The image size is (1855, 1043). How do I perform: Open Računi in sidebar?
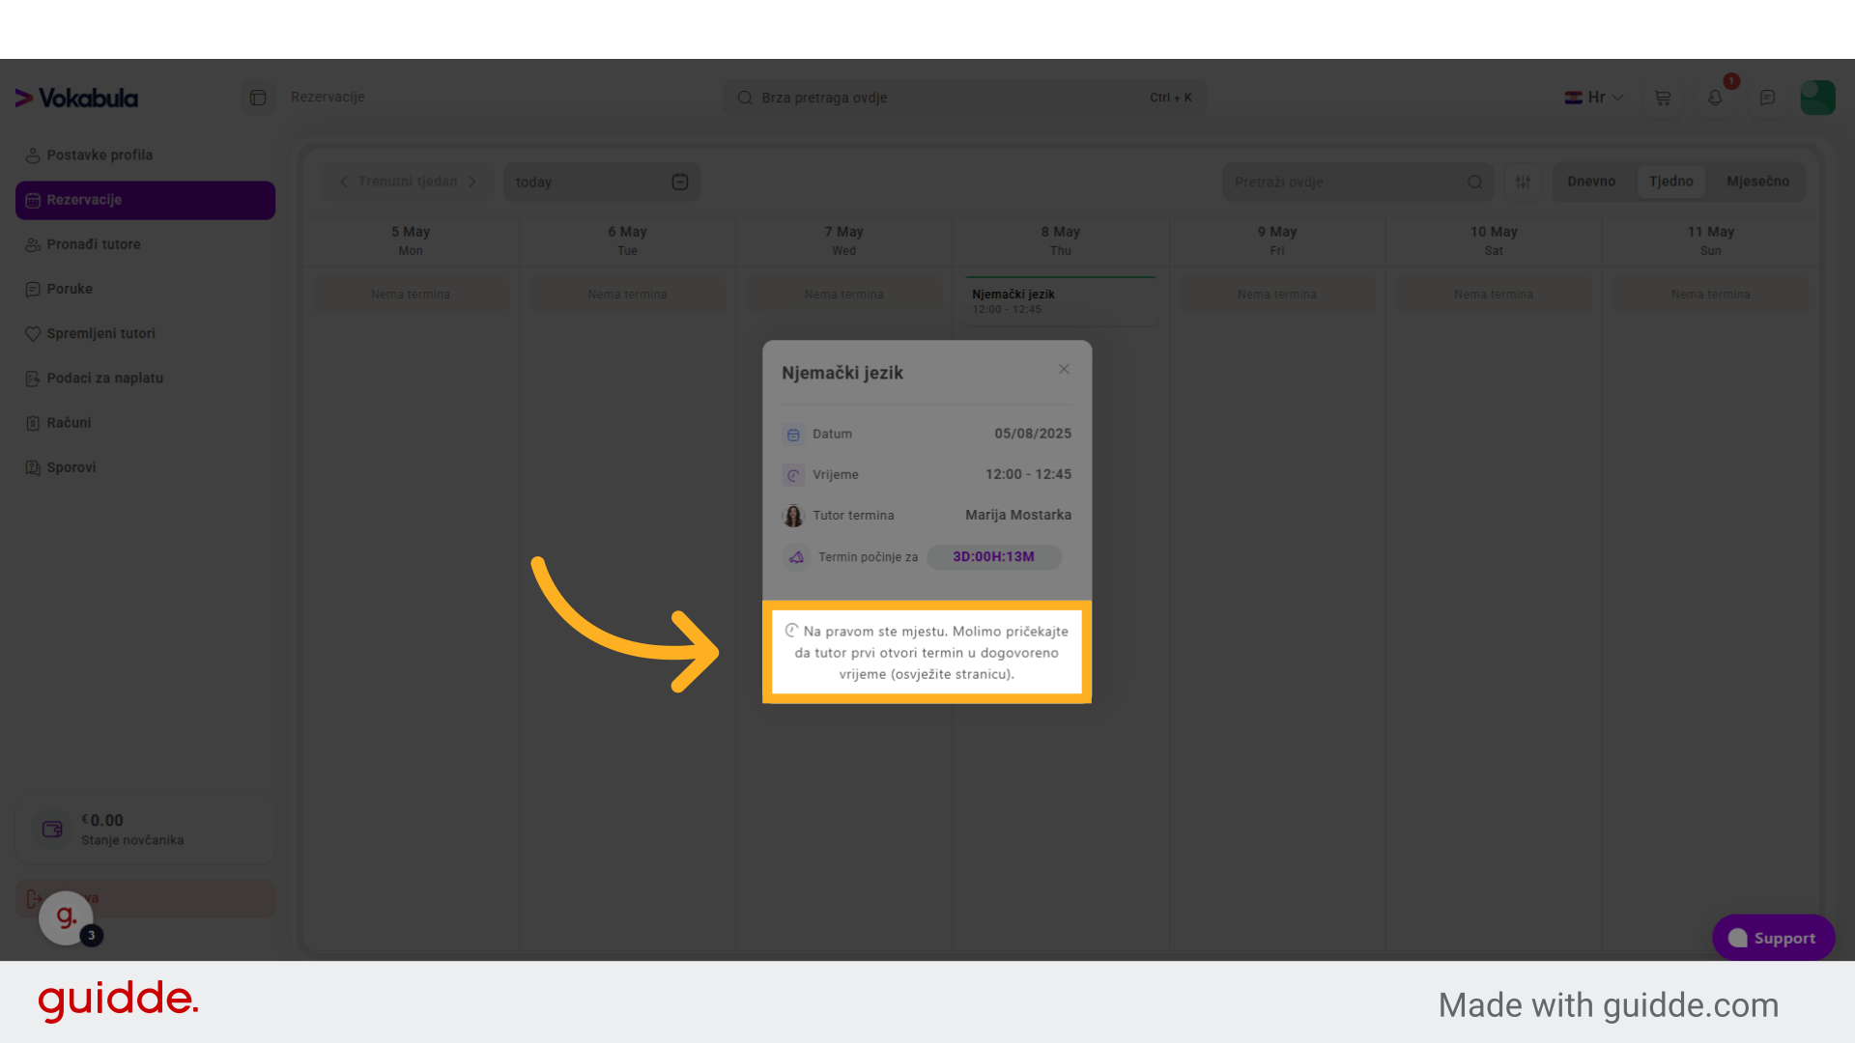[145, 423]
